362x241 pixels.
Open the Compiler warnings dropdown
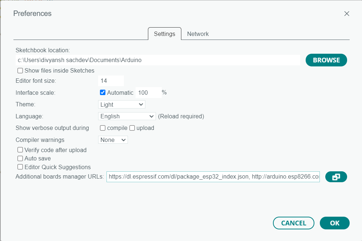(x=113, y=140)
